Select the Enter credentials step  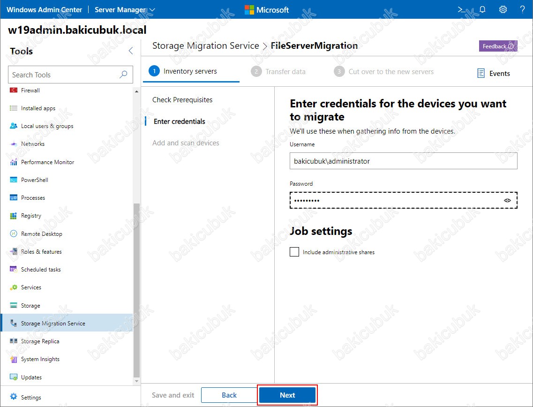click(x=180, y=121)
